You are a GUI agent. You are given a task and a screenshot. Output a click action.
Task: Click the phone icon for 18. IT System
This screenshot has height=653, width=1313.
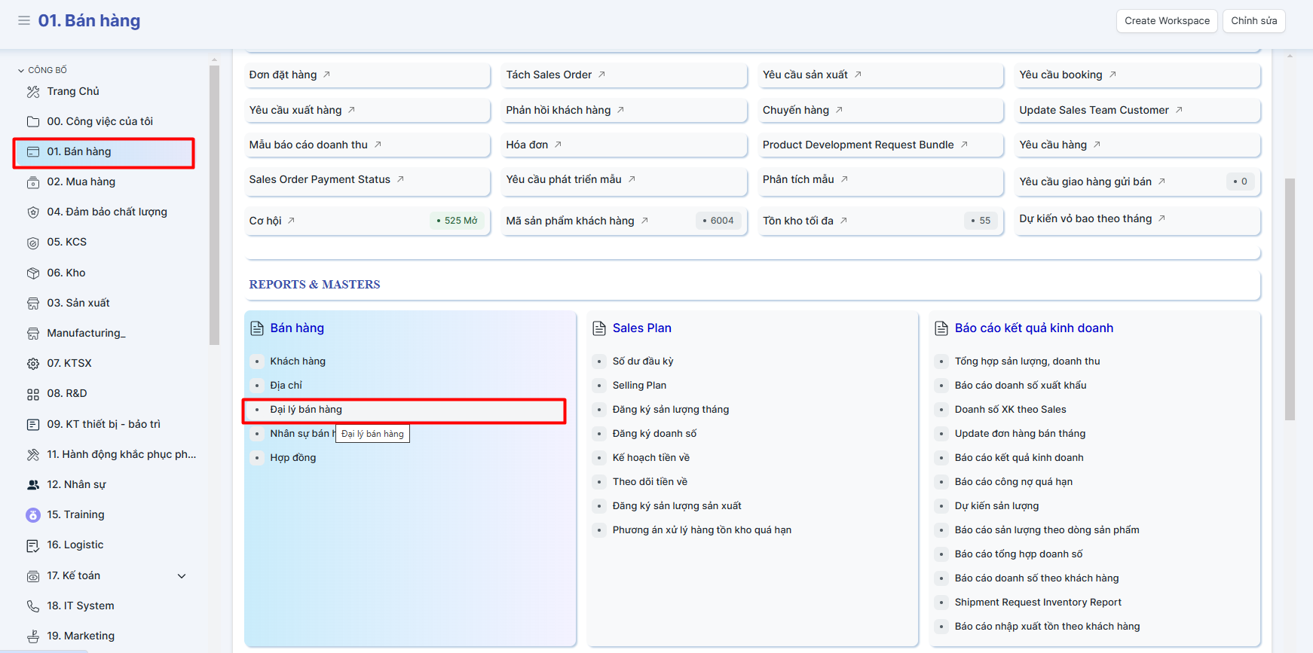pos(33,606)
